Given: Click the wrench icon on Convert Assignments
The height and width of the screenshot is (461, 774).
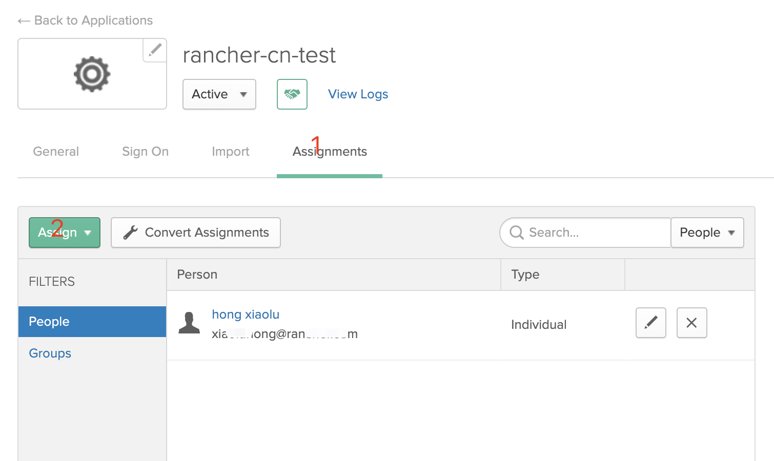Looking at the screenshot, I should [131, 233].
